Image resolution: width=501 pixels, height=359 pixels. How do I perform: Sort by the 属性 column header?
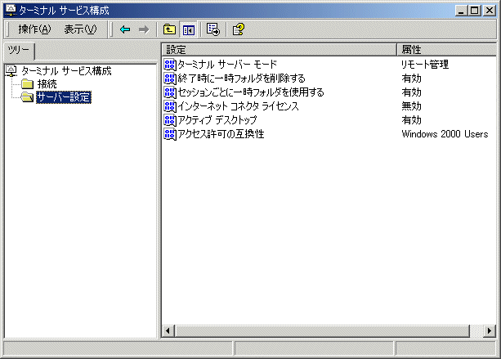pos(446,50)
